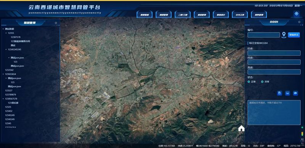
Task: Switch to the 二维/三维 navigation tab
Action: [x=183, y=14]
